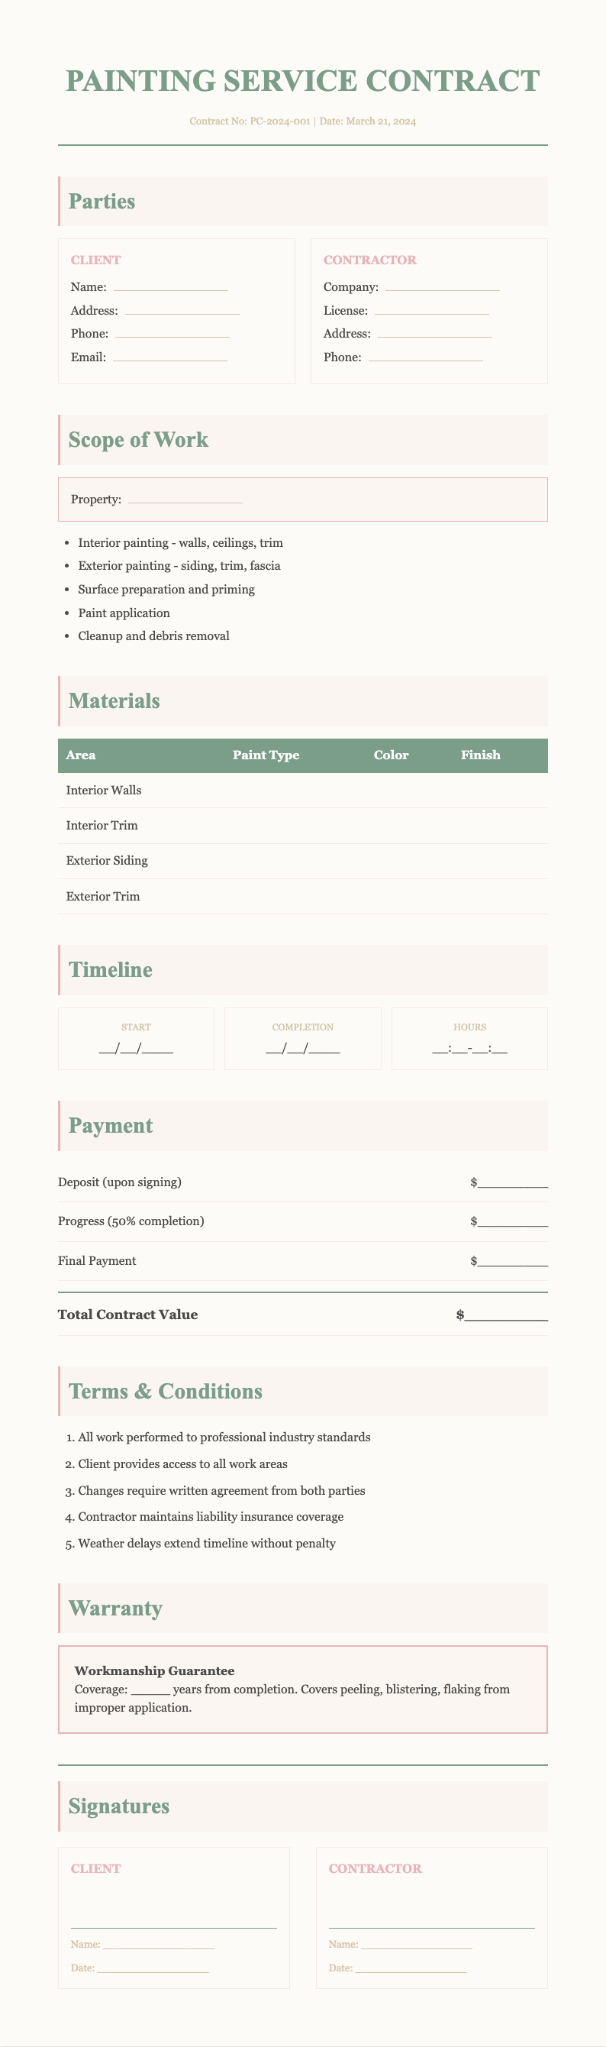Click the client Email blank line

tap(169, 357)
